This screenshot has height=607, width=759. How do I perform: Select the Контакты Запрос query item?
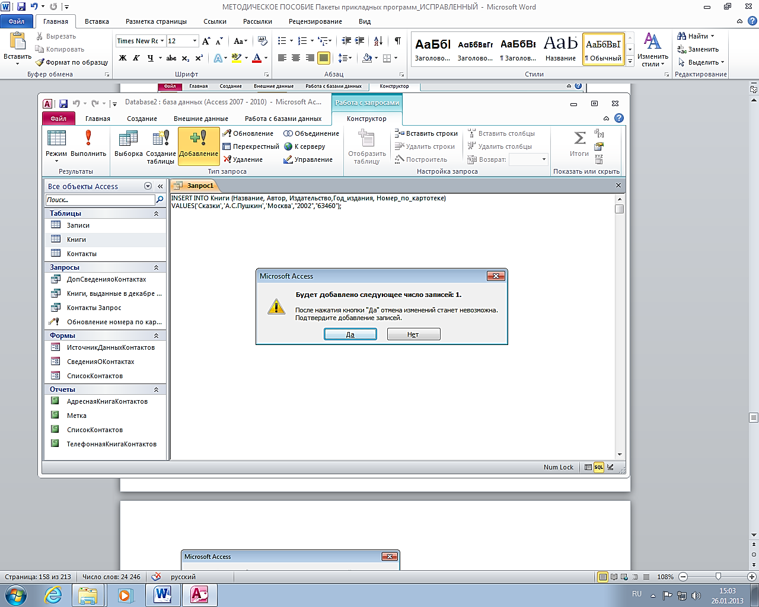[x=105, y=308]
